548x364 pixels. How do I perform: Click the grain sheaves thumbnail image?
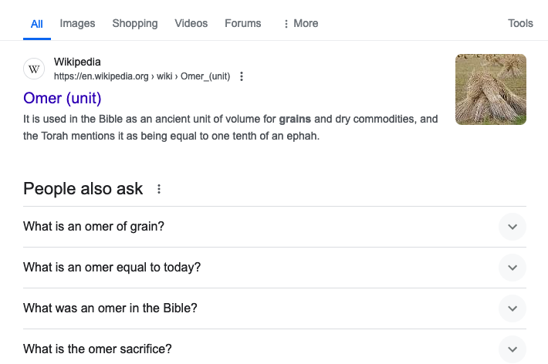pyautogui.click(x=491, y=89)
